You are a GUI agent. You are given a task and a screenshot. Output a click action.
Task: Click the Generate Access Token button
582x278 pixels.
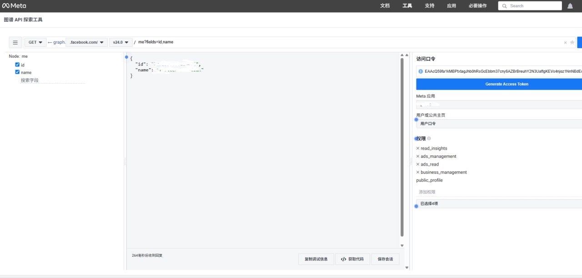(x=507, y=84)
